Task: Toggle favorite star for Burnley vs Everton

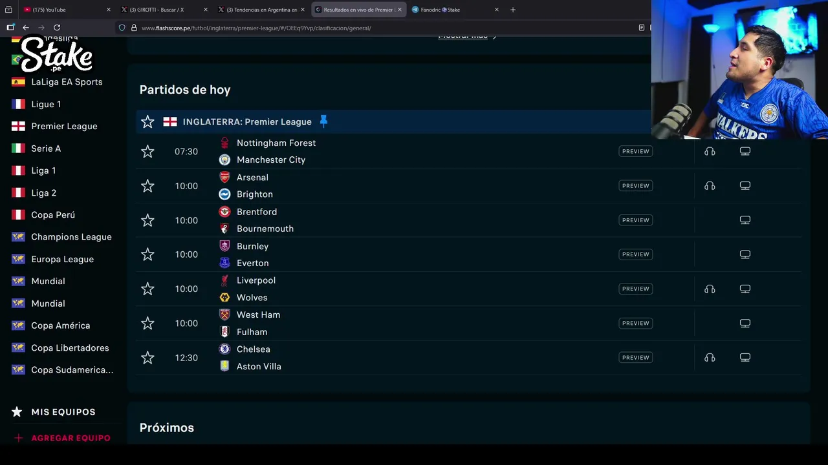Action: click(x=147, y=254)
